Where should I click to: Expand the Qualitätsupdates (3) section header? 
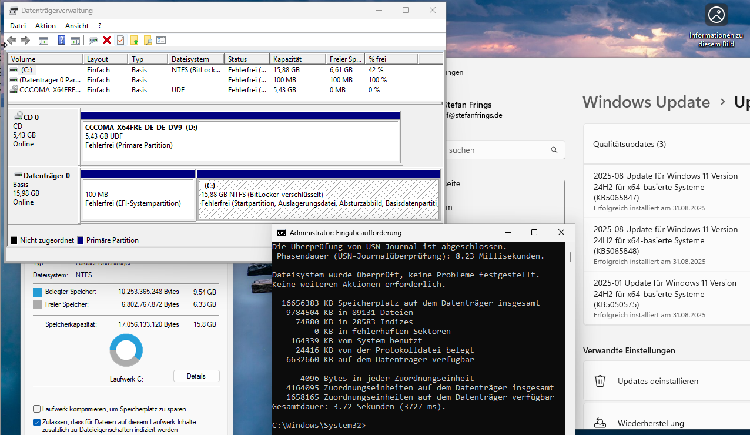tap(667, 144)
